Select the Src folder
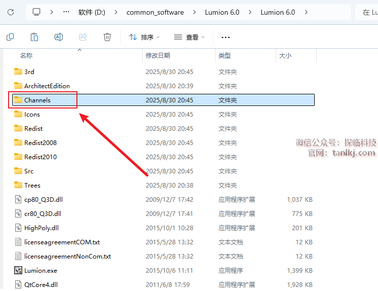This screenshot has height=291, width=378. click(x=163, y=171)
